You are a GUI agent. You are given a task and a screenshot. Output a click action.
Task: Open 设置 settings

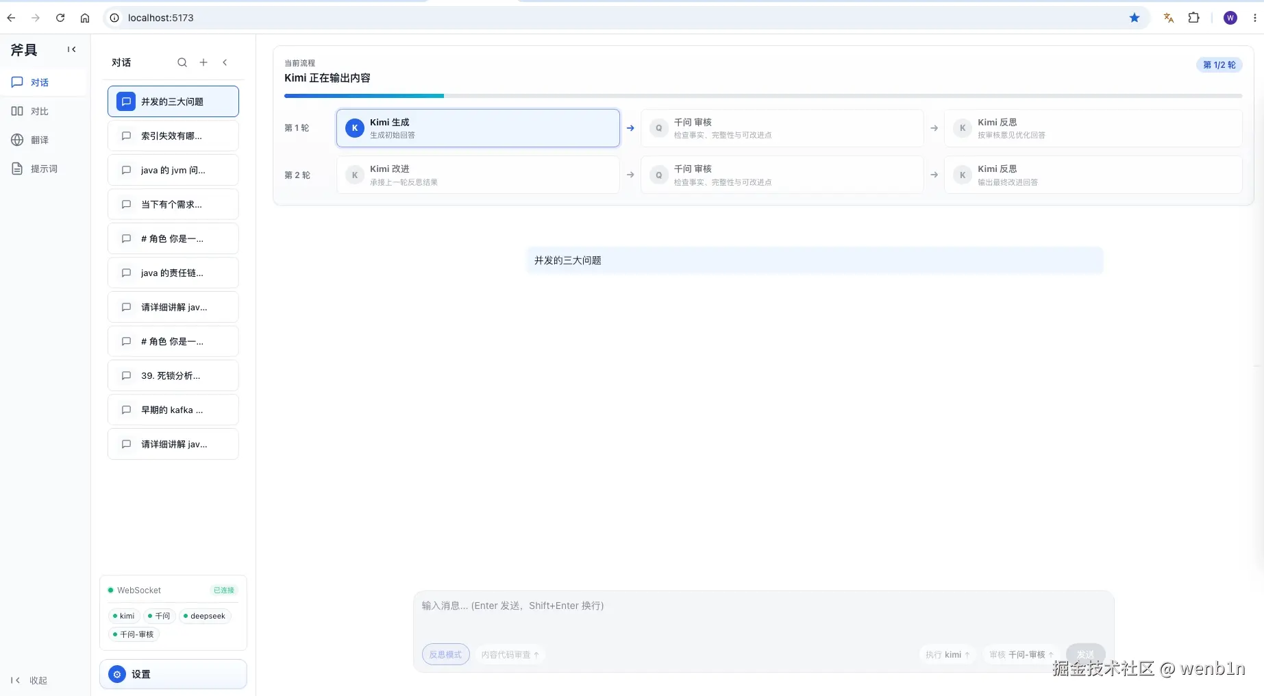pyautogui.click(x=173, y=674)
